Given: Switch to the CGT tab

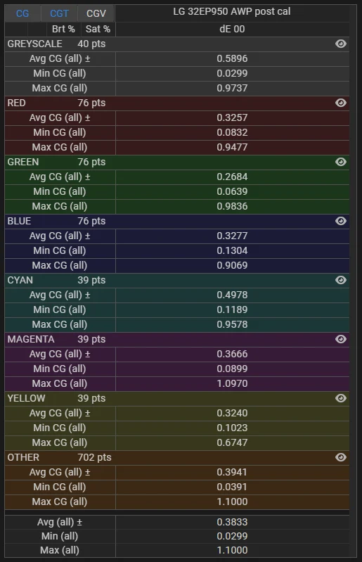Looking at the screenshot, I should click(x=59, y=13).
